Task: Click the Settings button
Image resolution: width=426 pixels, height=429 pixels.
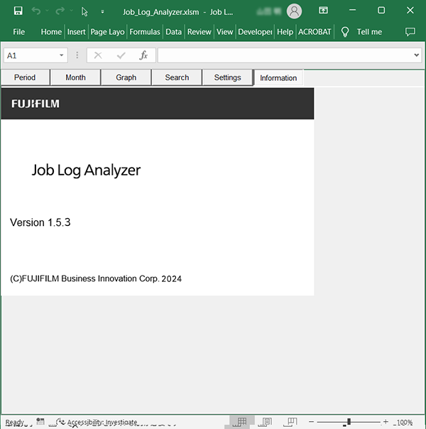Action: (227, 77)
